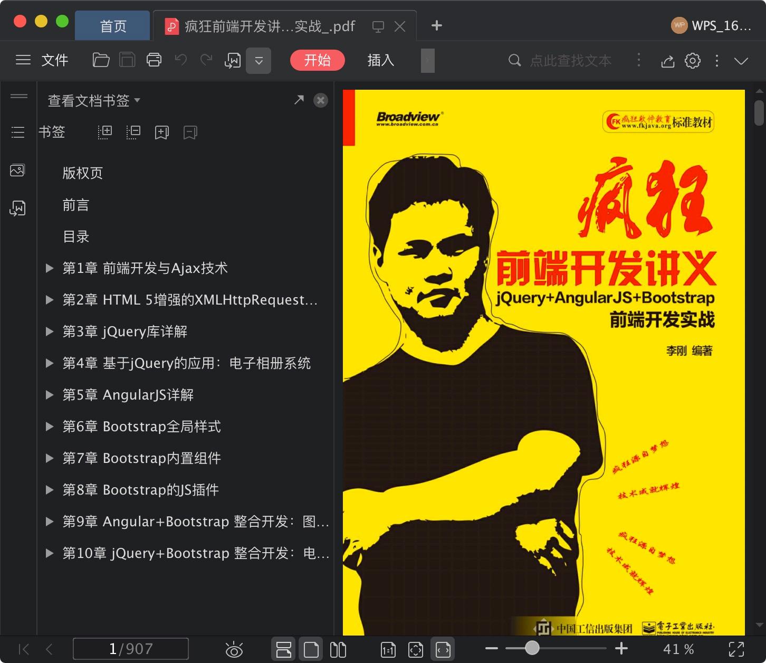Viewport: 766px width, 663px height.
Task: Expand 第4章 基于jQuery的应用
Action: coord(50,363)
